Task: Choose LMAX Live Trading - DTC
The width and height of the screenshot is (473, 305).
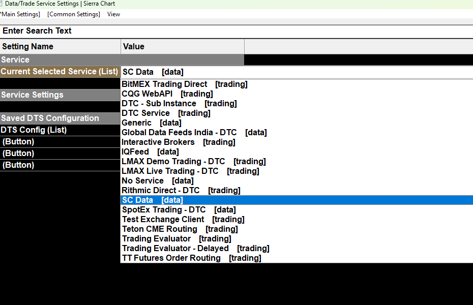Action: (x=297, y=171)
